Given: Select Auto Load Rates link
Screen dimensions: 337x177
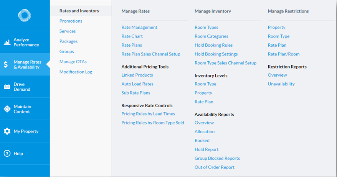Looking at the screenshot, I should pos(137,84).
